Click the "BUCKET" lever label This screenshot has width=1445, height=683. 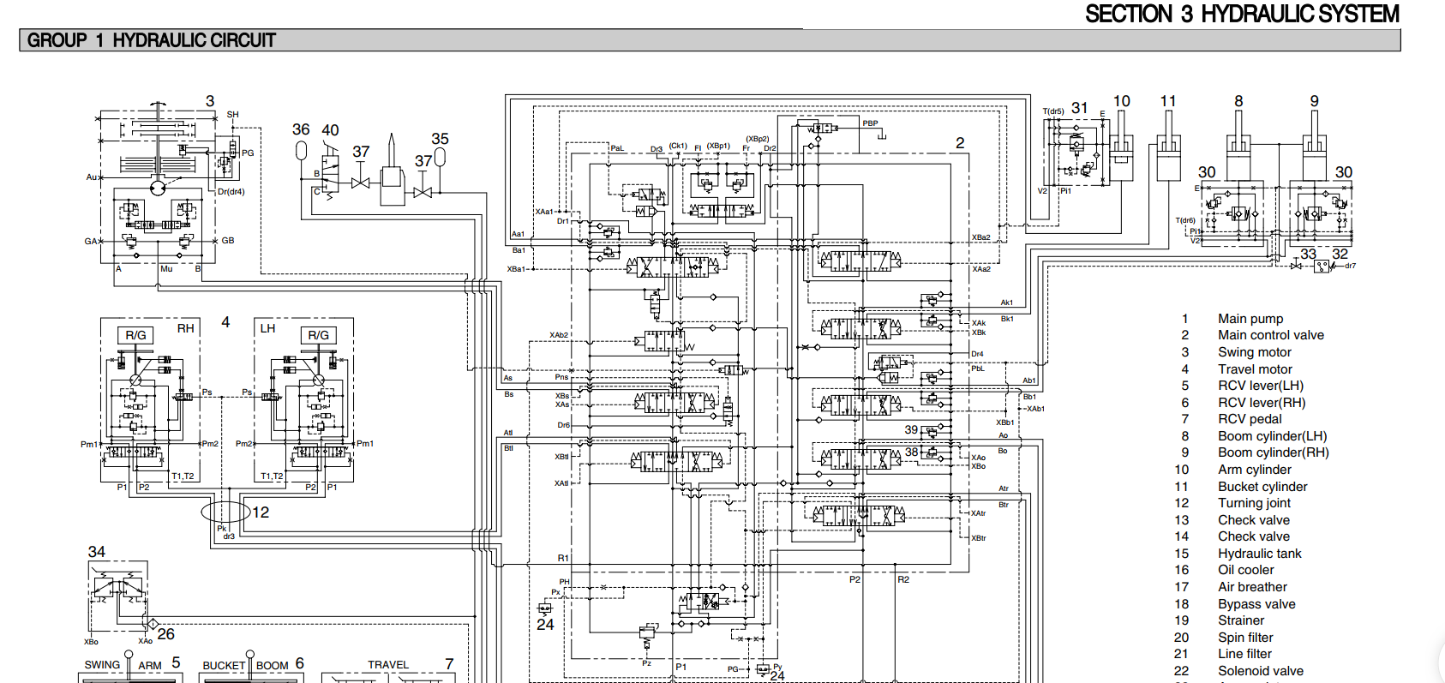(x=224, y=666)
